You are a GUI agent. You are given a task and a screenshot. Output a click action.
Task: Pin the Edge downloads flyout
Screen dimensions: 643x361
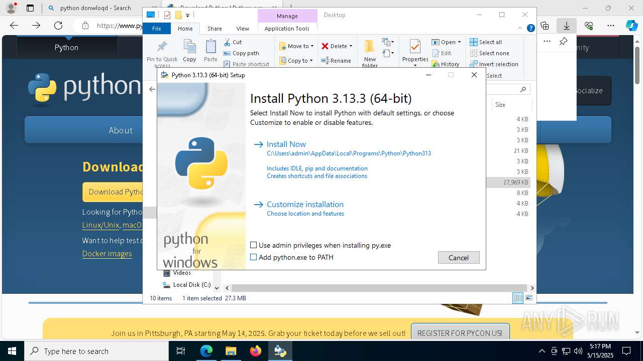click(563, 42)
